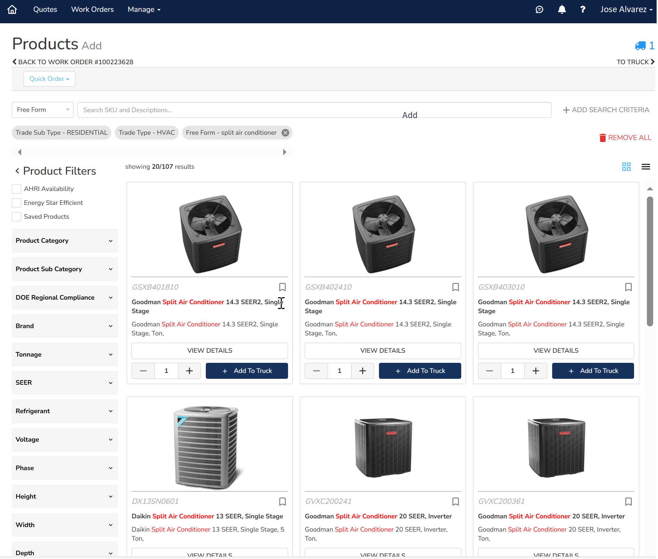Viewport: 658px width, 559px height.
Task: Increase quantity for GSXB403010
Action: click(536, 371)
